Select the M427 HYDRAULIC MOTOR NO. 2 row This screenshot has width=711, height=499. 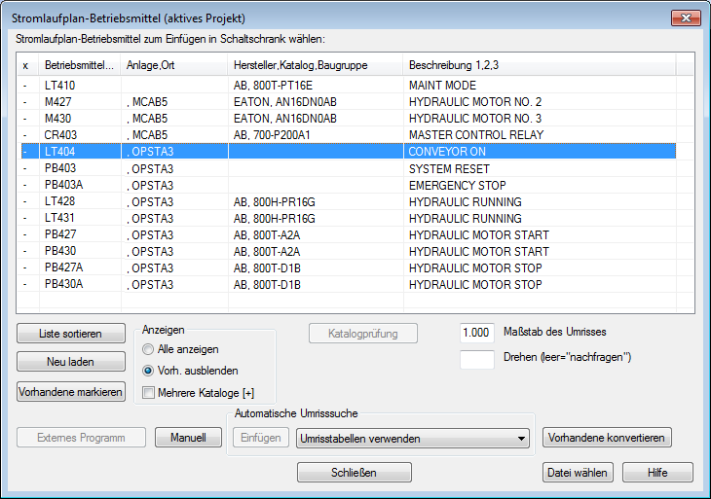349,102
